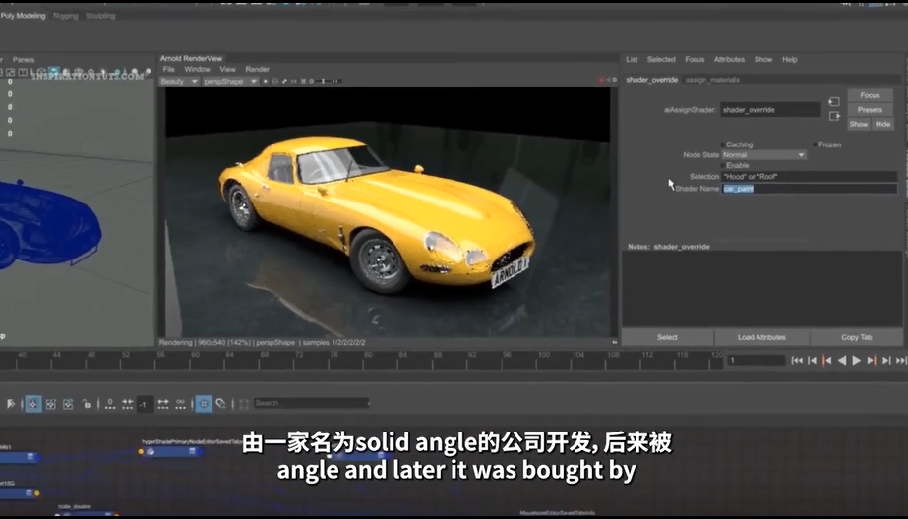Open the View menu in Arnold RenderView
This screenshot has height=519, width=908.
227,69
